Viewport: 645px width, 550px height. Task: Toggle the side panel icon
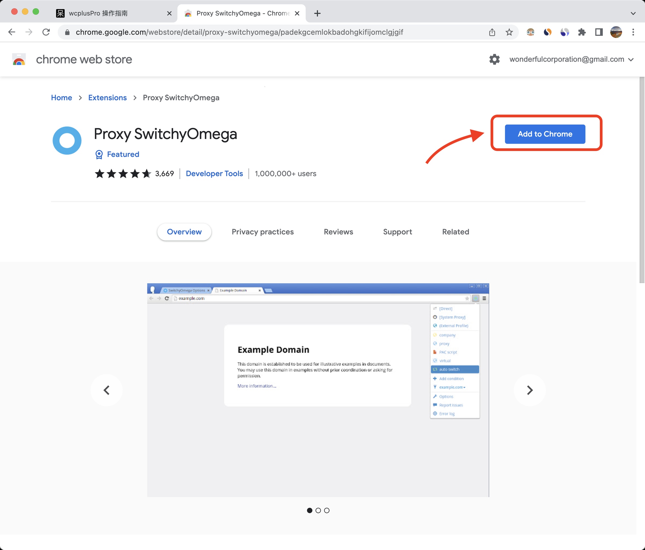[x=599, y=32]
